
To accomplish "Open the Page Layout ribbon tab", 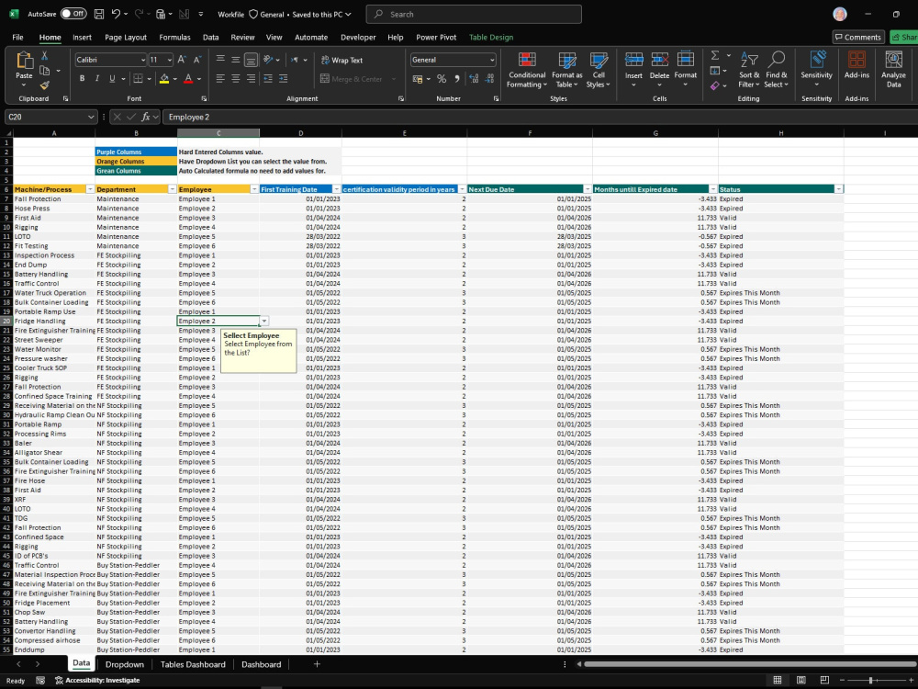I will [125, 37].
